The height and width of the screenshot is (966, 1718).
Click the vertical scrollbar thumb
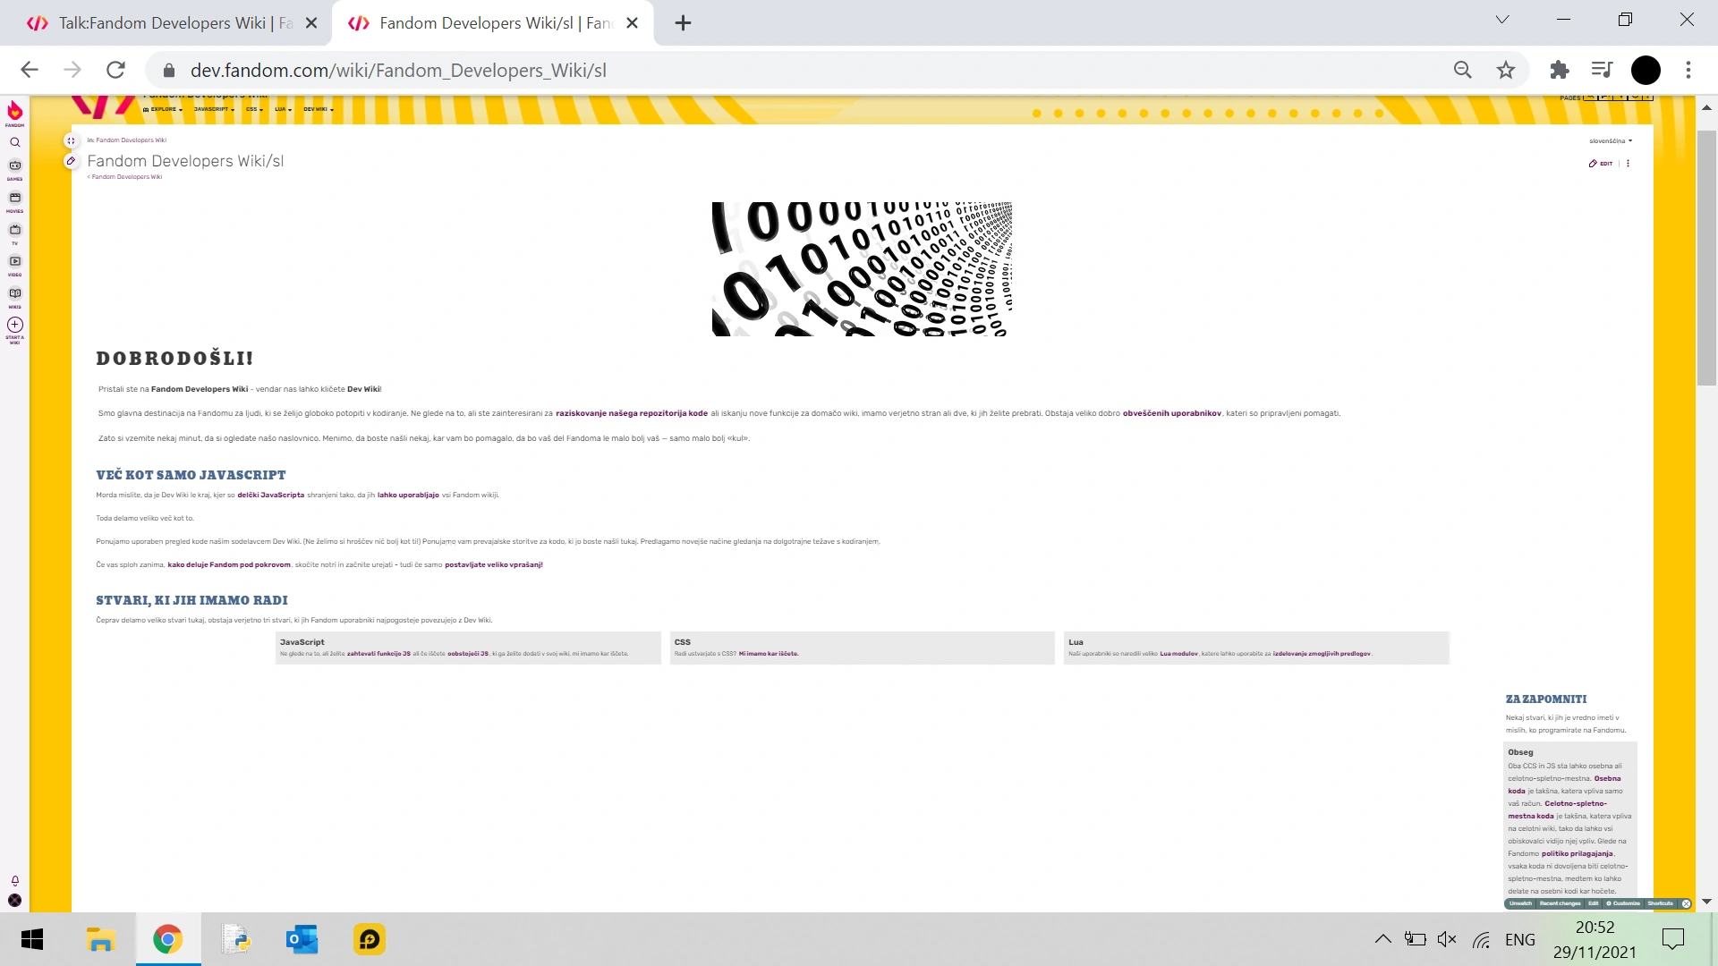pos(1706,258)
